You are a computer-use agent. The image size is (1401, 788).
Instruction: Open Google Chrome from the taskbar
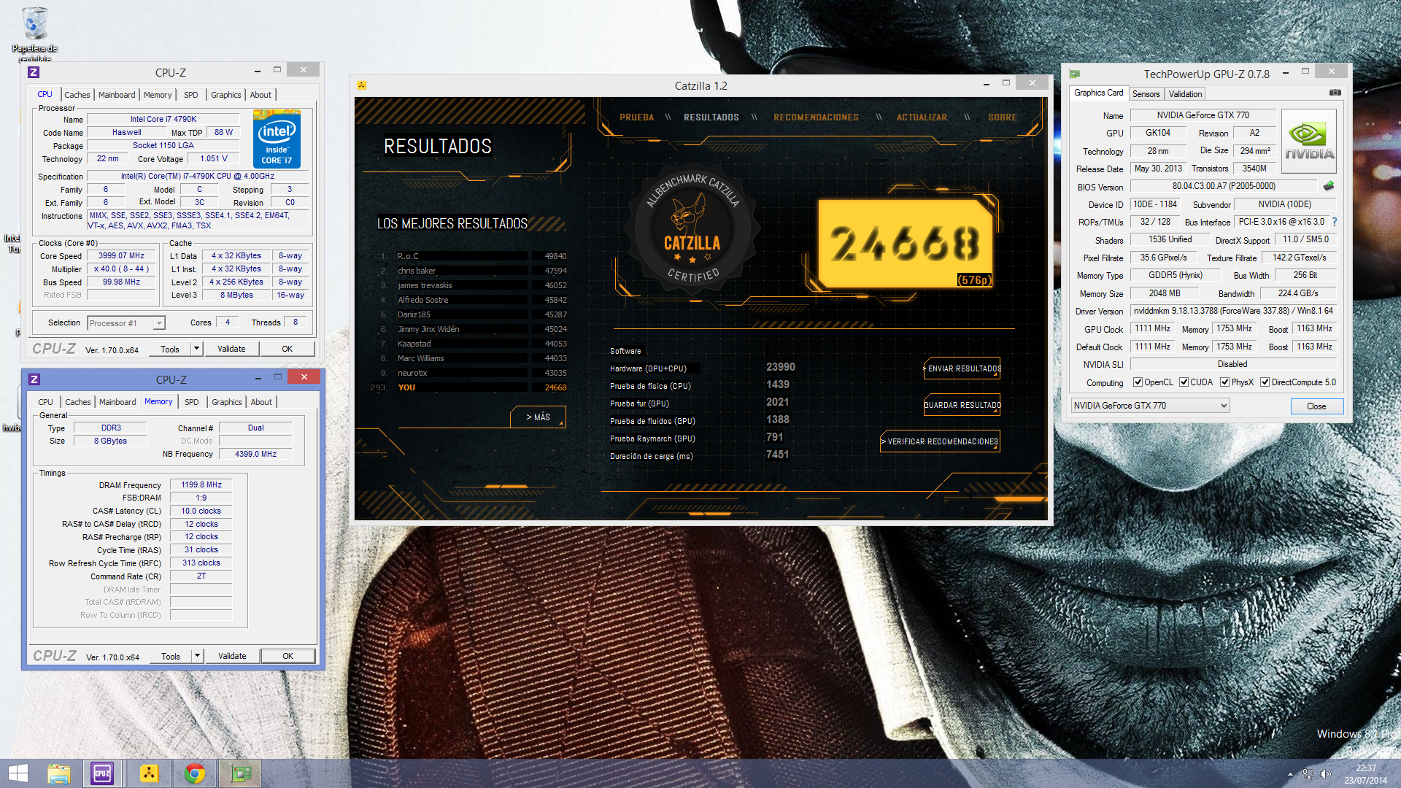pos(195,773)
